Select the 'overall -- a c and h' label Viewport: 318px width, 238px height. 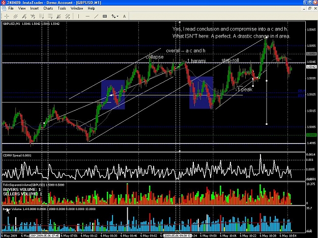[186, 51]
